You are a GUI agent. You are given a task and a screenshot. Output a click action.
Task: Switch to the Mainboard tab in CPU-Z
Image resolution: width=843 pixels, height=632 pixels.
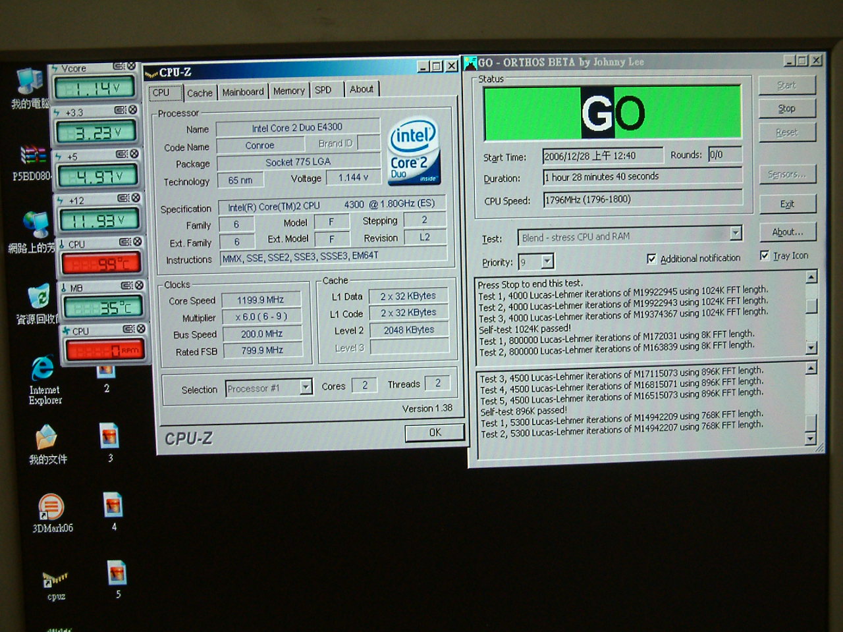243,92
